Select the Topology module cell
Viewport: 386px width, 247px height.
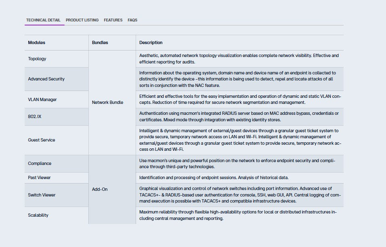tap(37, 59)
